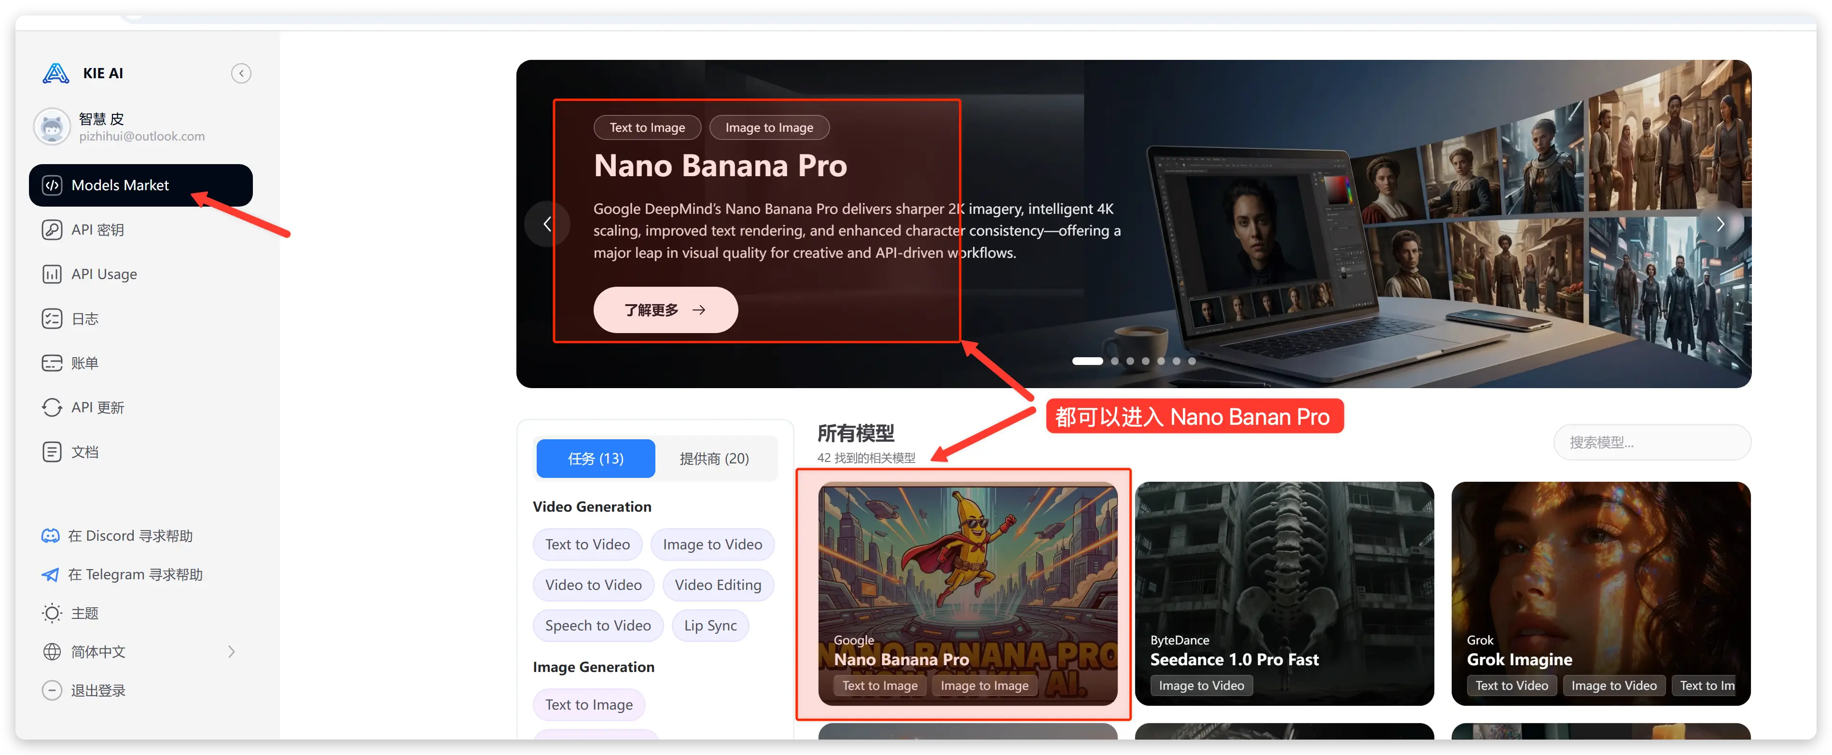Click the Discord icon in sidebar

point(51,536)
